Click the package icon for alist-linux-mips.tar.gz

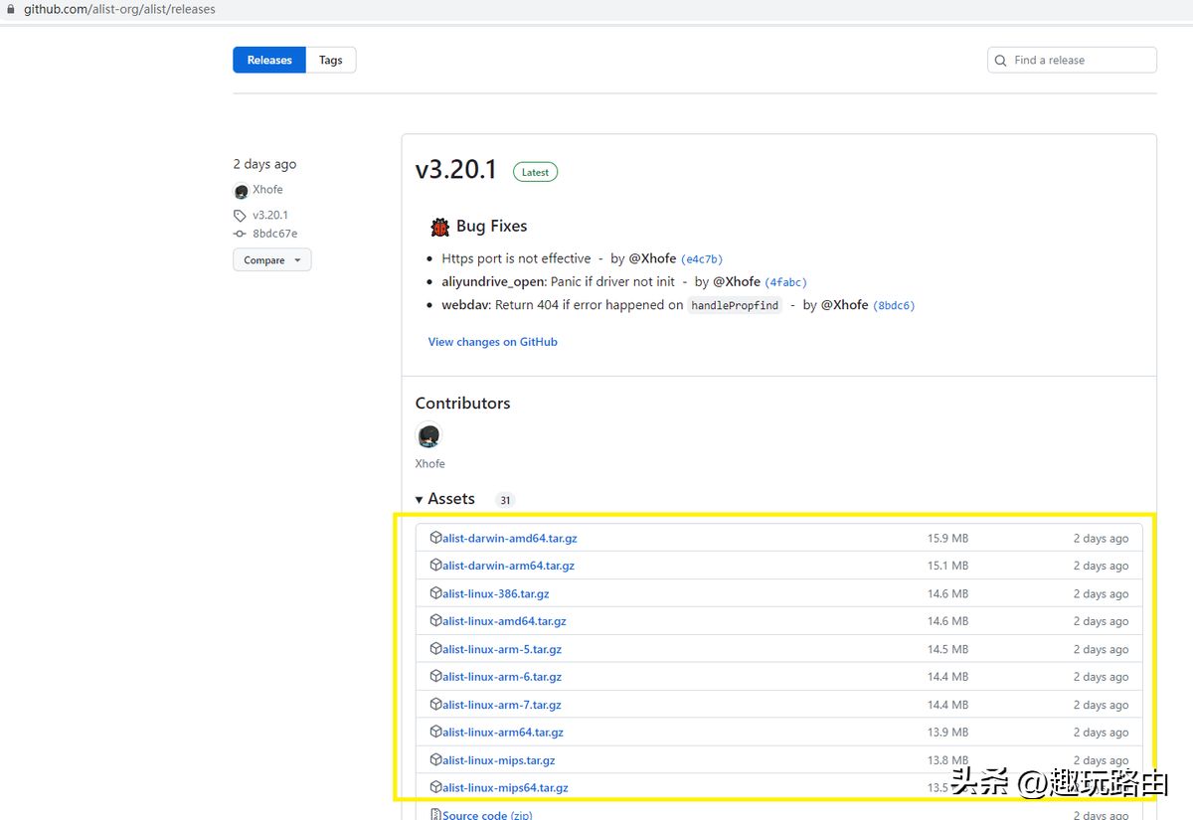point(435,760)
